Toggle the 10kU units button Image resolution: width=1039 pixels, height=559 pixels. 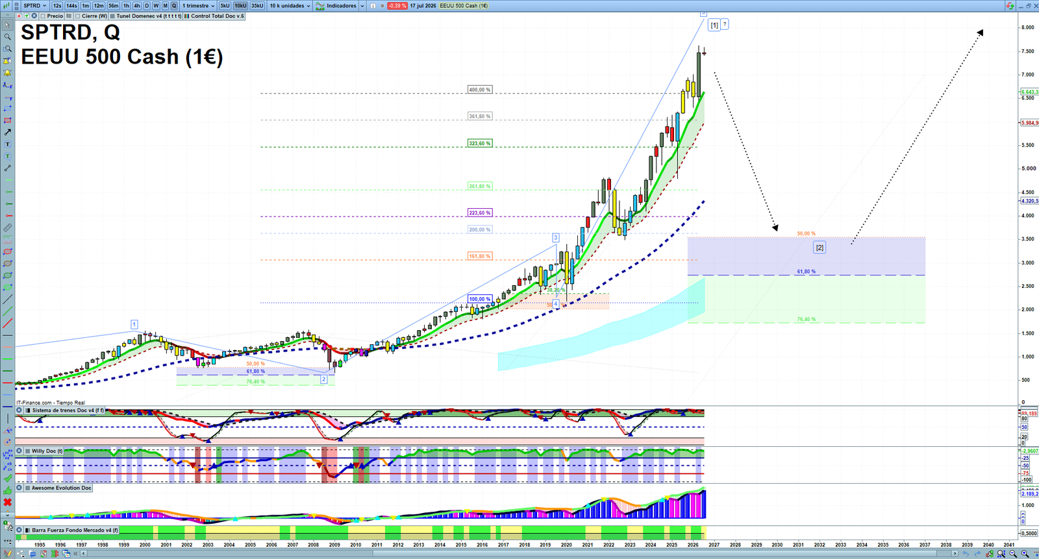click(x=240, y=6)
